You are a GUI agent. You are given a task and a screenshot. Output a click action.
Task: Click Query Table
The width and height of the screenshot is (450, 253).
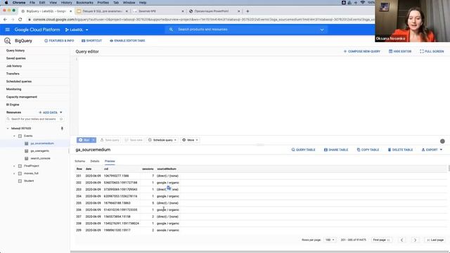[x=303, y=150]
